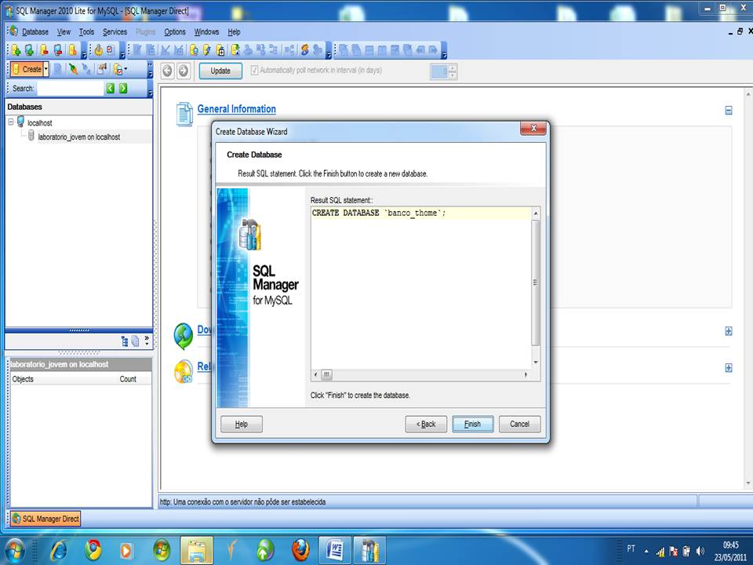Click the green next search result arrow
The image size is (753, 565).
click(123, 88)
